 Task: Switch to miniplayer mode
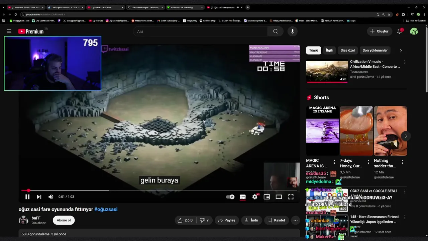(267, 197)
